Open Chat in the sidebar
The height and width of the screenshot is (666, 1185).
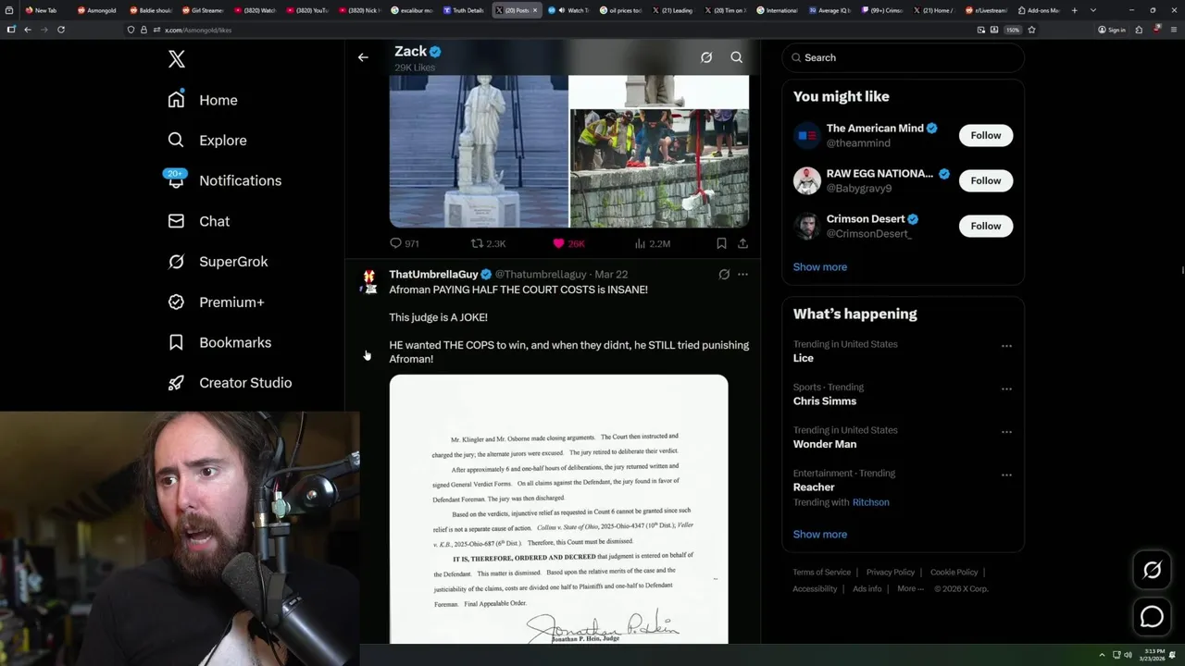[x=198, y=221]
